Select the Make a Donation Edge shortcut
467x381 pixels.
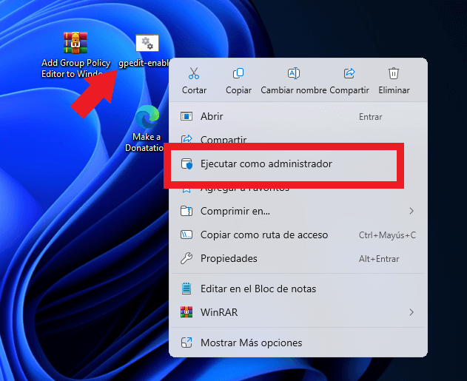point(147,116)
